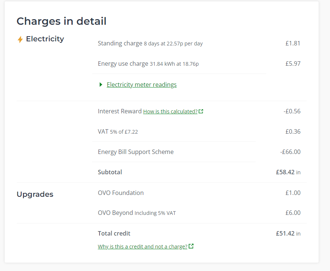Click external-link icon after credit explanation link

pos(191,246)
